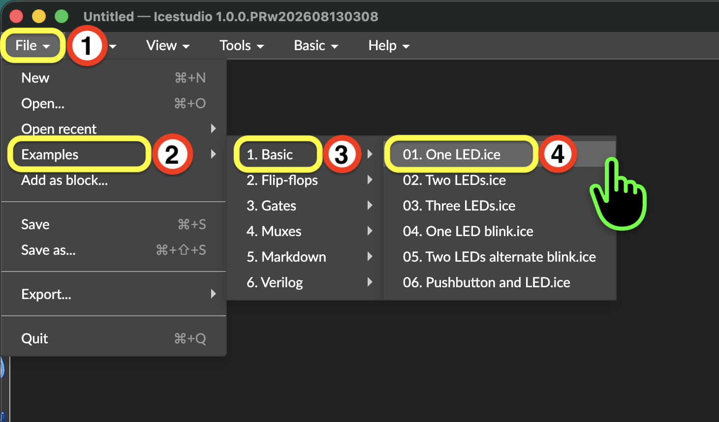Minimize the window with yellow button

click(39, 16)
